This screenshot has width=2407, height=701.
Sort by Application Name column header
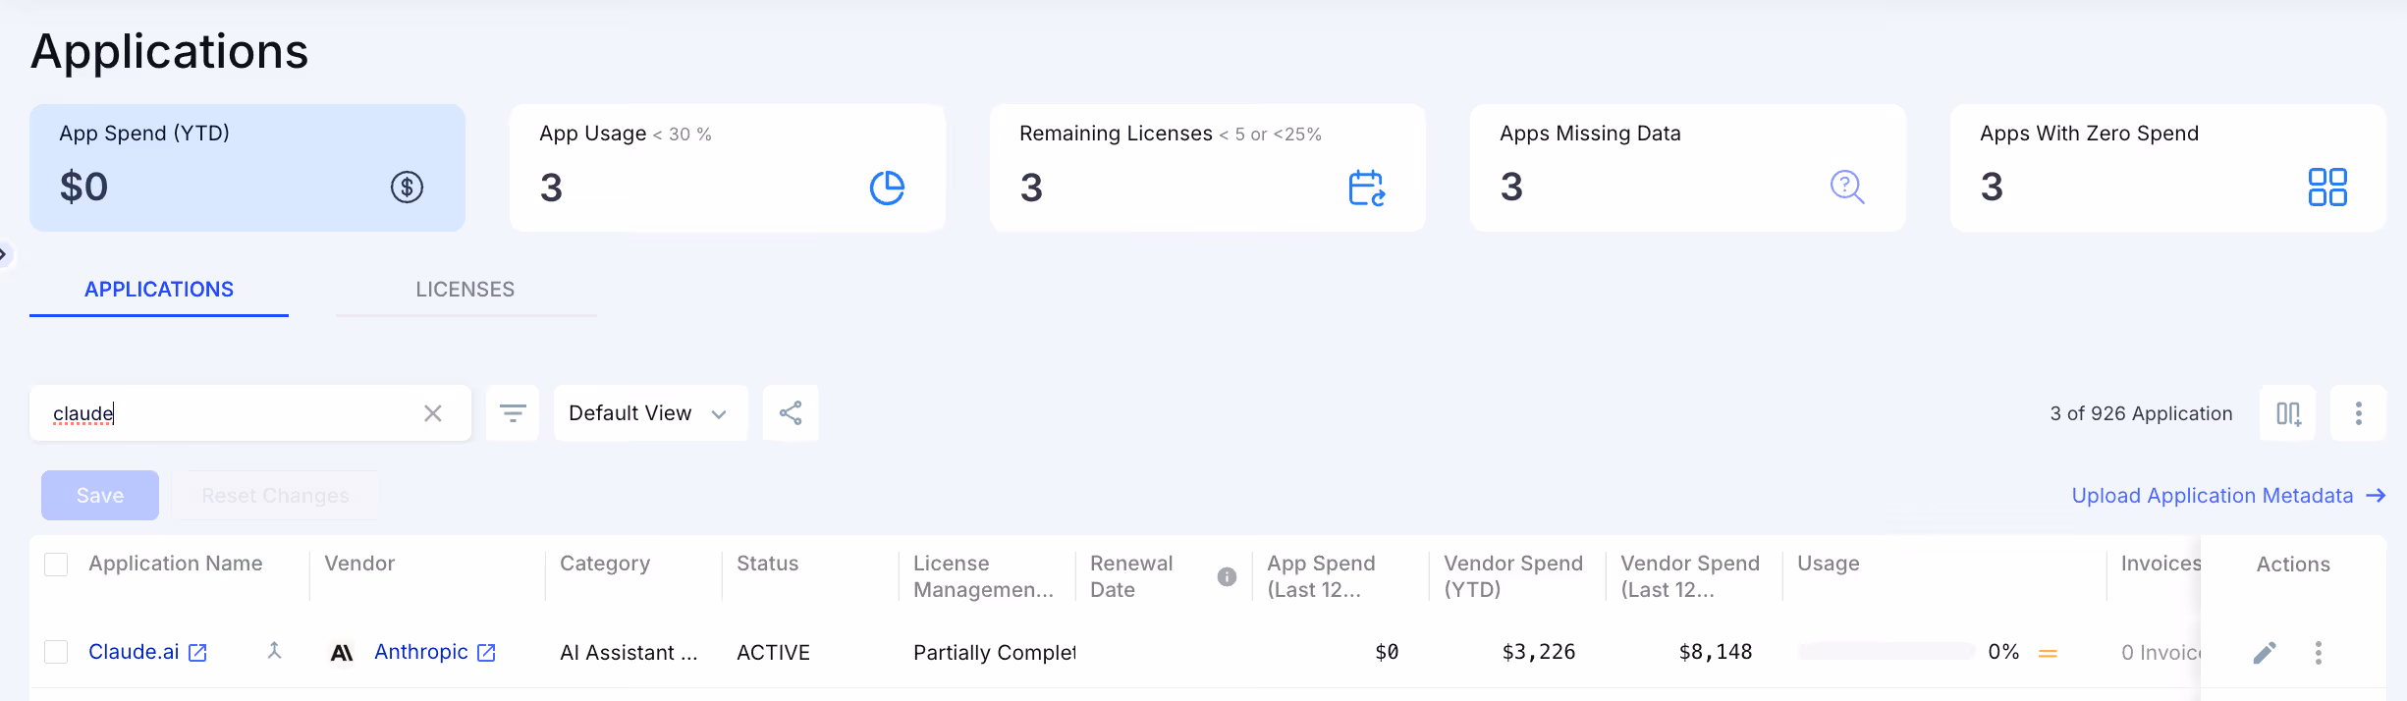click(176, 564)
